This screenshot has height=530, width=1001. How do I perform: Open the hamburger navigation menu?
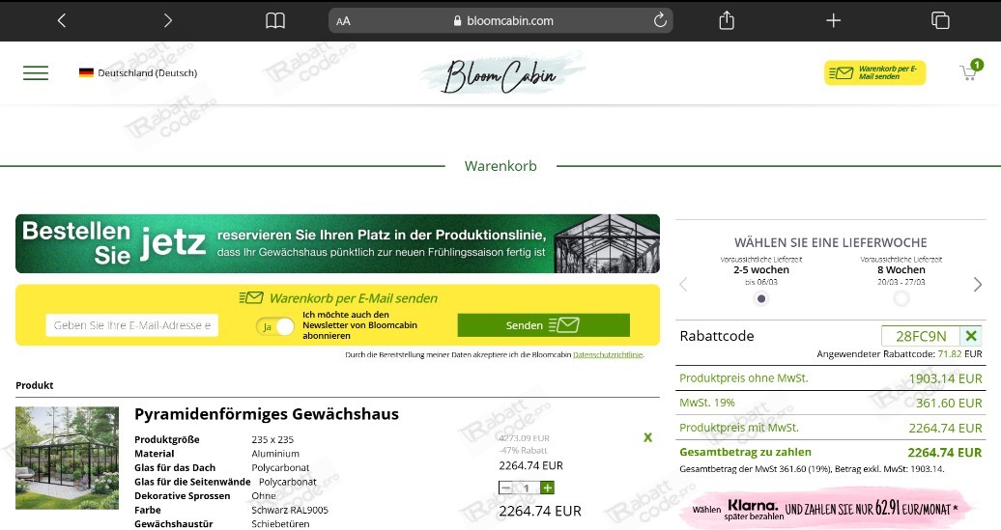tap(36, 72)
